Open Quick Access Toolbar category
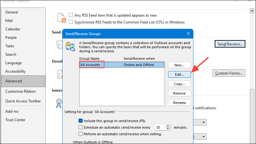 coord(23,101)
